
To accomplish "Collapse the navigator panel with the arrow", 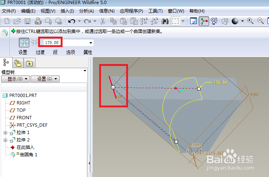I will click(x=90, y=163).
